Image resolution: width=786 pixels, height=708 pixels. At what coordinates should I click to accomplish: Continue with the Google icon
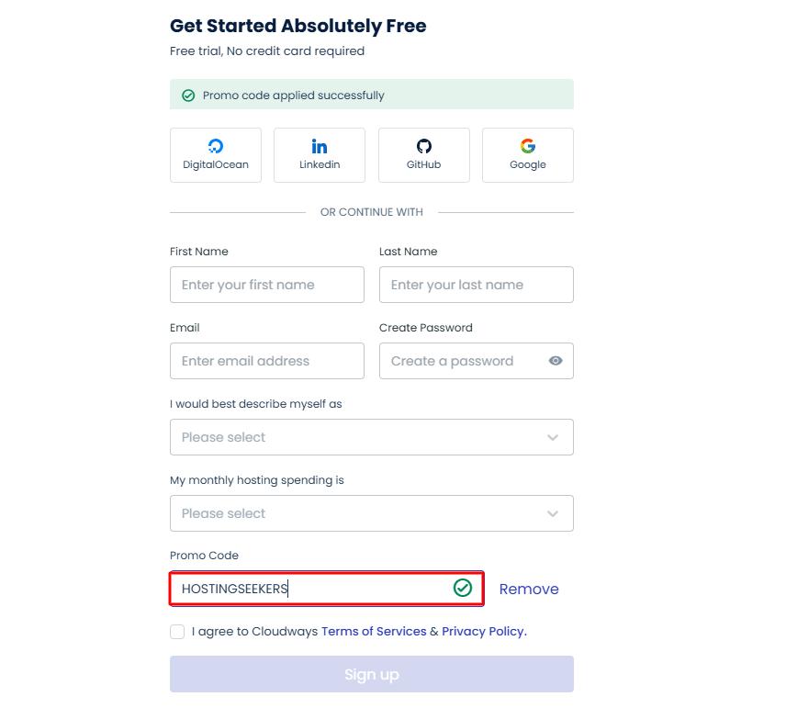(x=528, y=147)
